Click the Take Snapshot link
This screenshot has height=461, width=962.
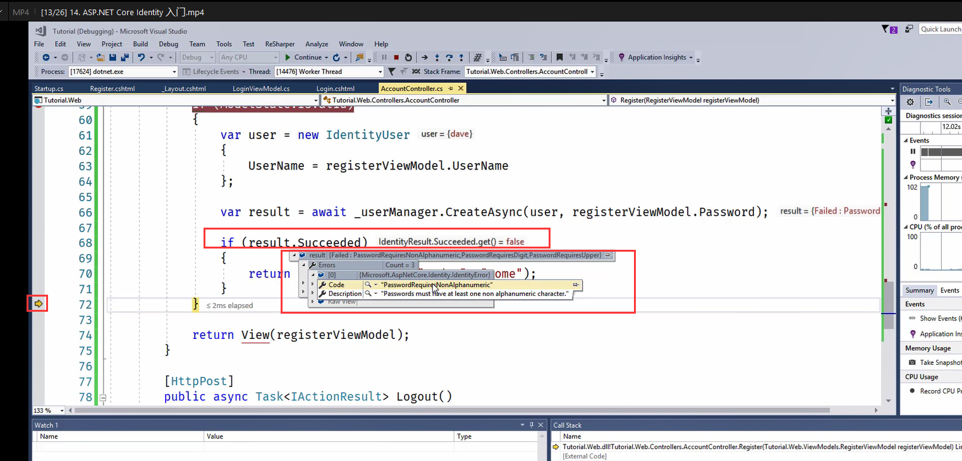[x=941, y=362]
